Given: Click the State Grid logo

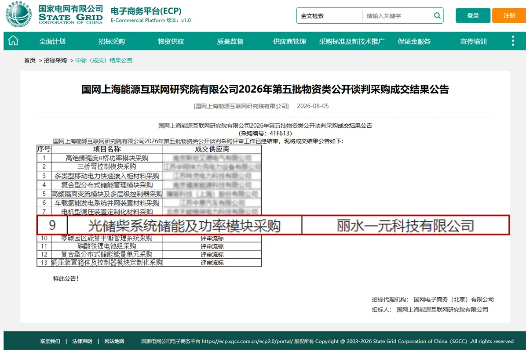Looking at the screenshot, I should (x=54, y=14).
